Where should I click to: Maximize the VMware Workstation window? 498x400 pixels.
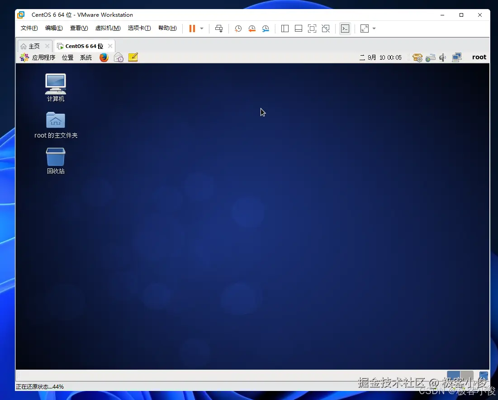tap(461, 15)
